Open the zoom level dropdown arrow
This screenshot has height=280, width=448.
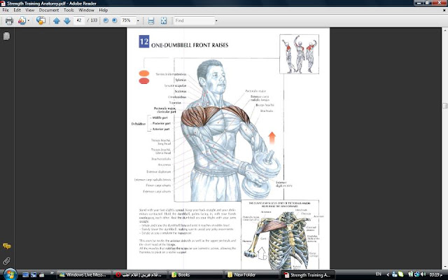[x=138, y=20]
